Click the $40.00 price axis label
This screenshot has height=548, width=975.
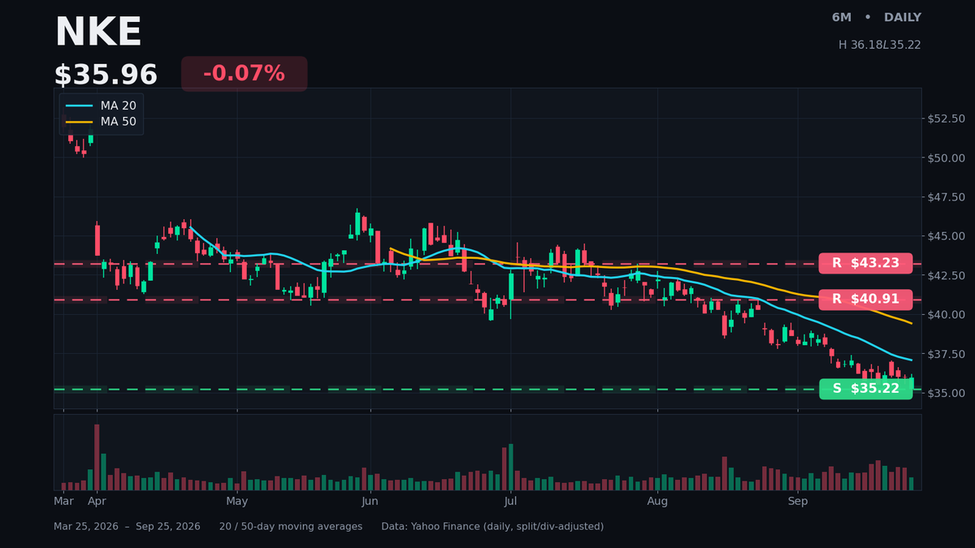pos(946,315)
